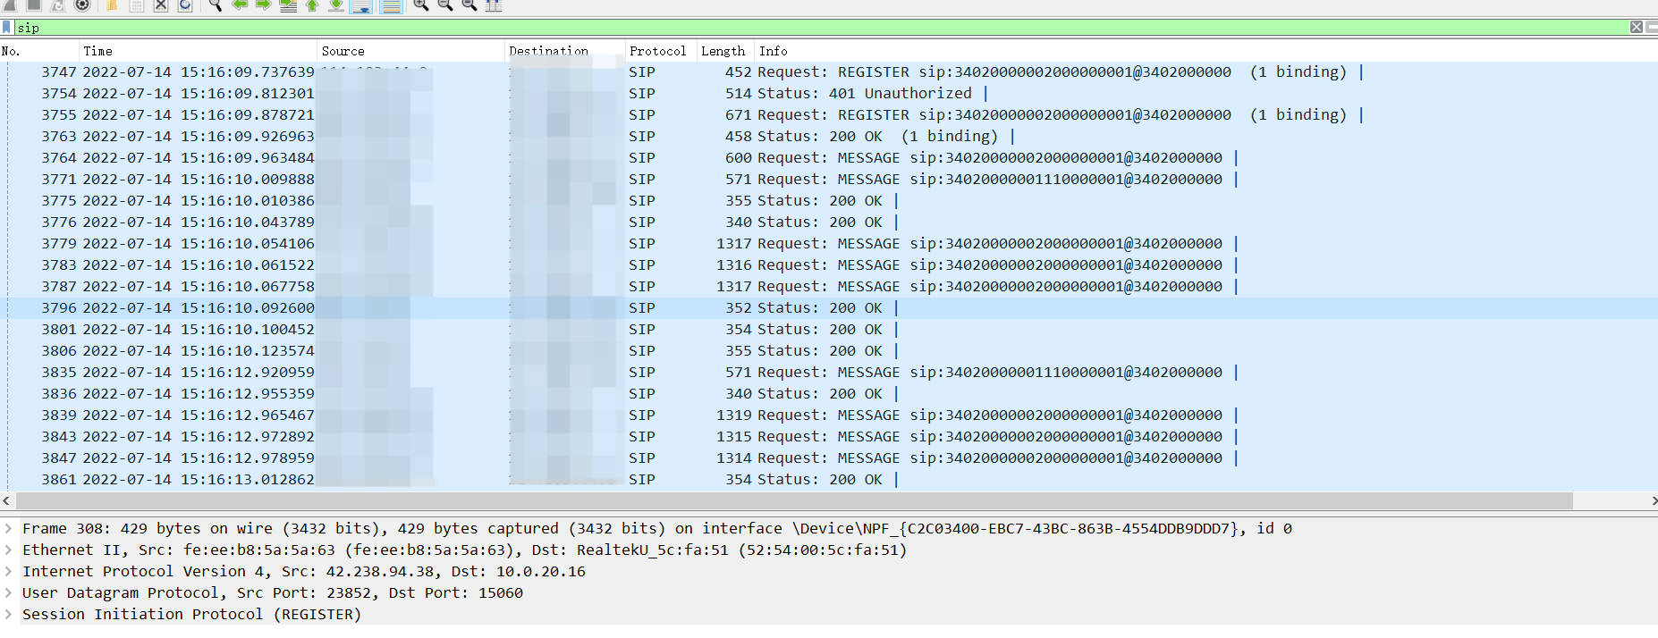Go back in packet history
Image resolution: width=1658 pixels, height=638 pixels.
click(240, 4)
